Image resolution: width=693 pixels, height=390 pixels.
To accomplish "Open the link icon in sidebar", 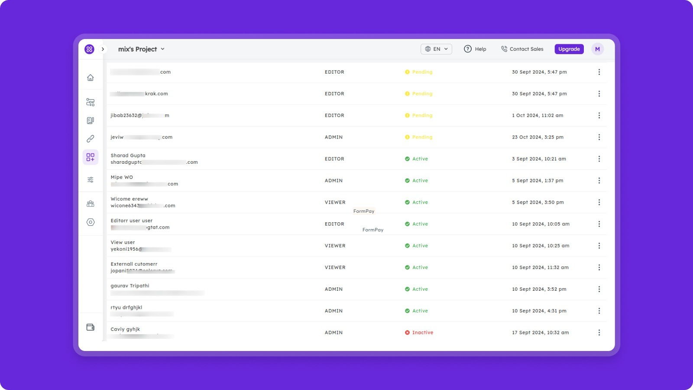I will pos(90,139).
